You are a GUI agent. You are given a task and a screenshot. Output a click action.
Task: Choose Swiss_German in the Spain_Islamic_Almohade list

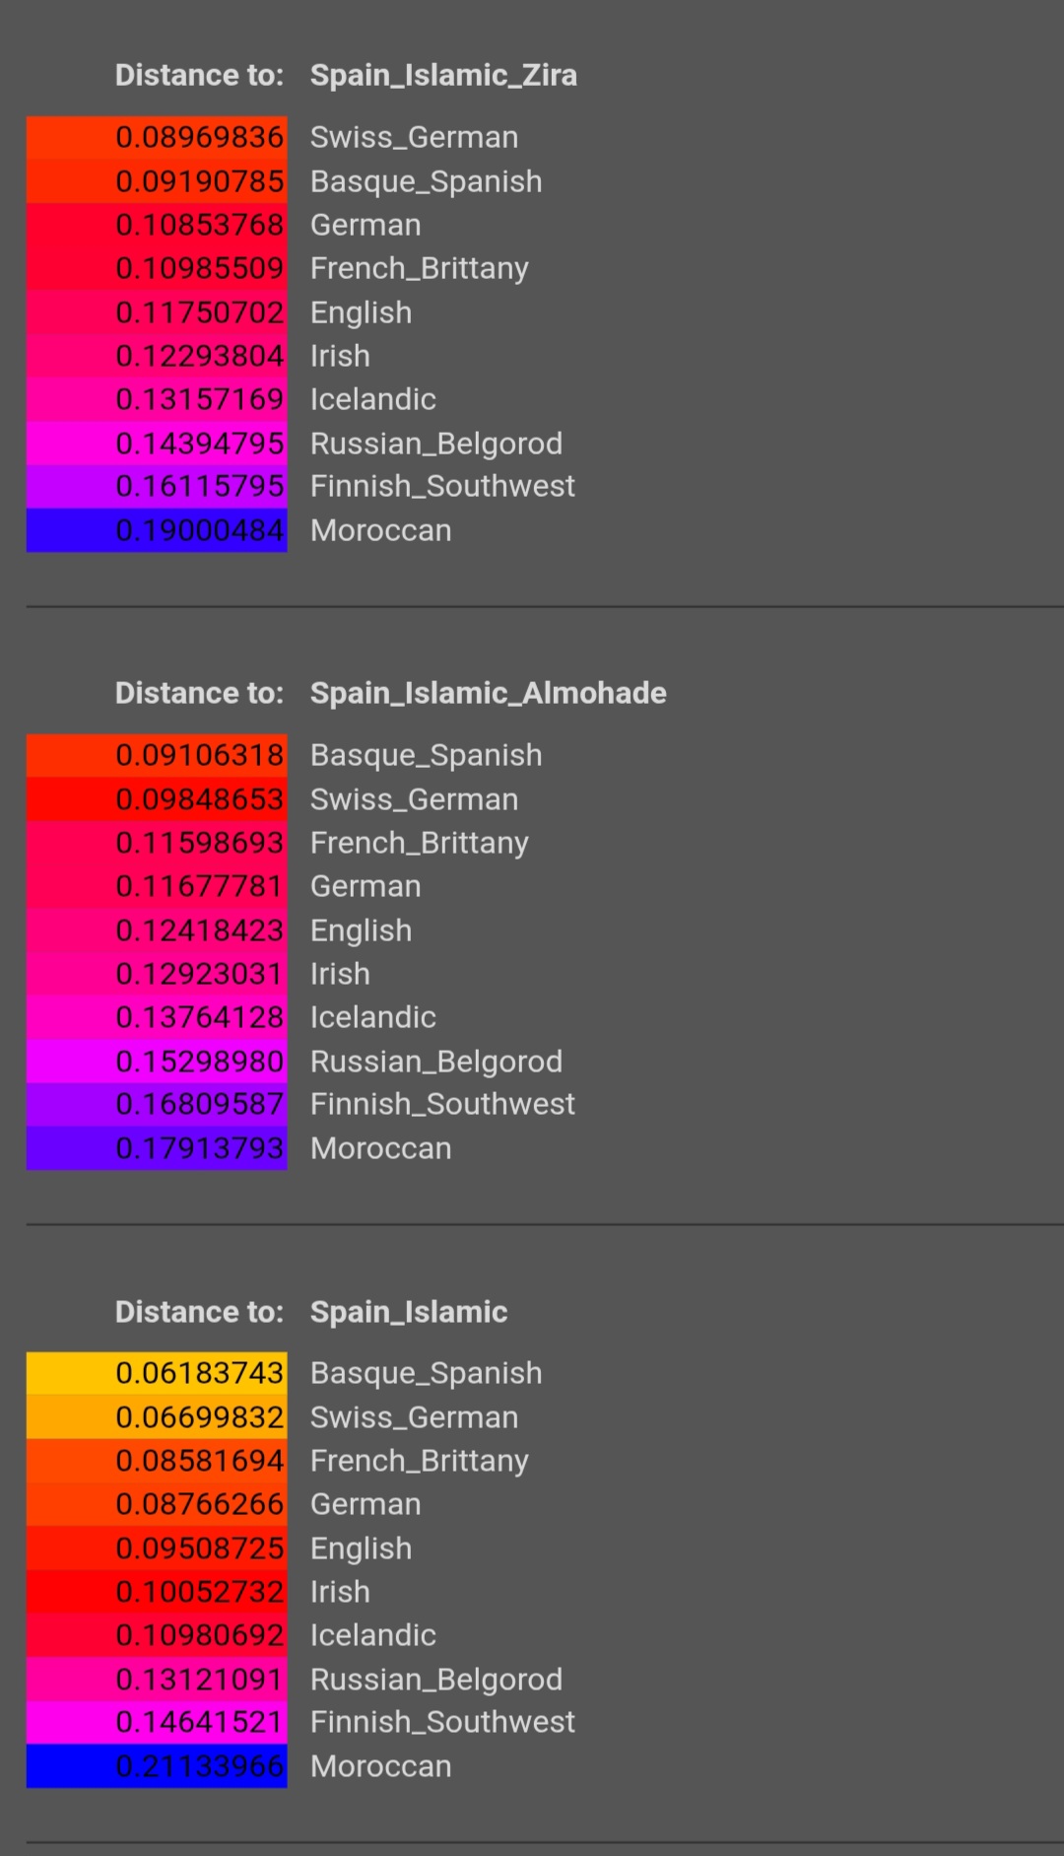click(414, 799)
